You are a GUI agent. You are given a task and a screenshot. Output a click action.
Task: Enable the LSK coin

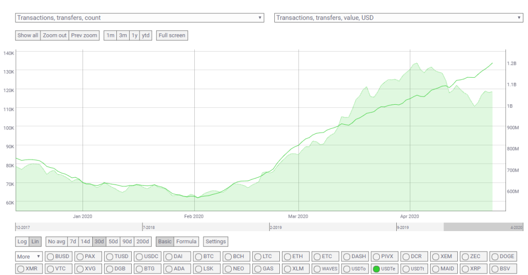click(x=207, y=269)
